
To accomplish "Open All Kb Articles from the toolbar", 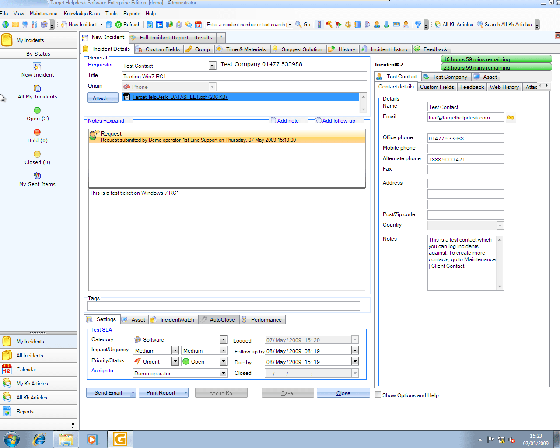I will tap(455, 24).
